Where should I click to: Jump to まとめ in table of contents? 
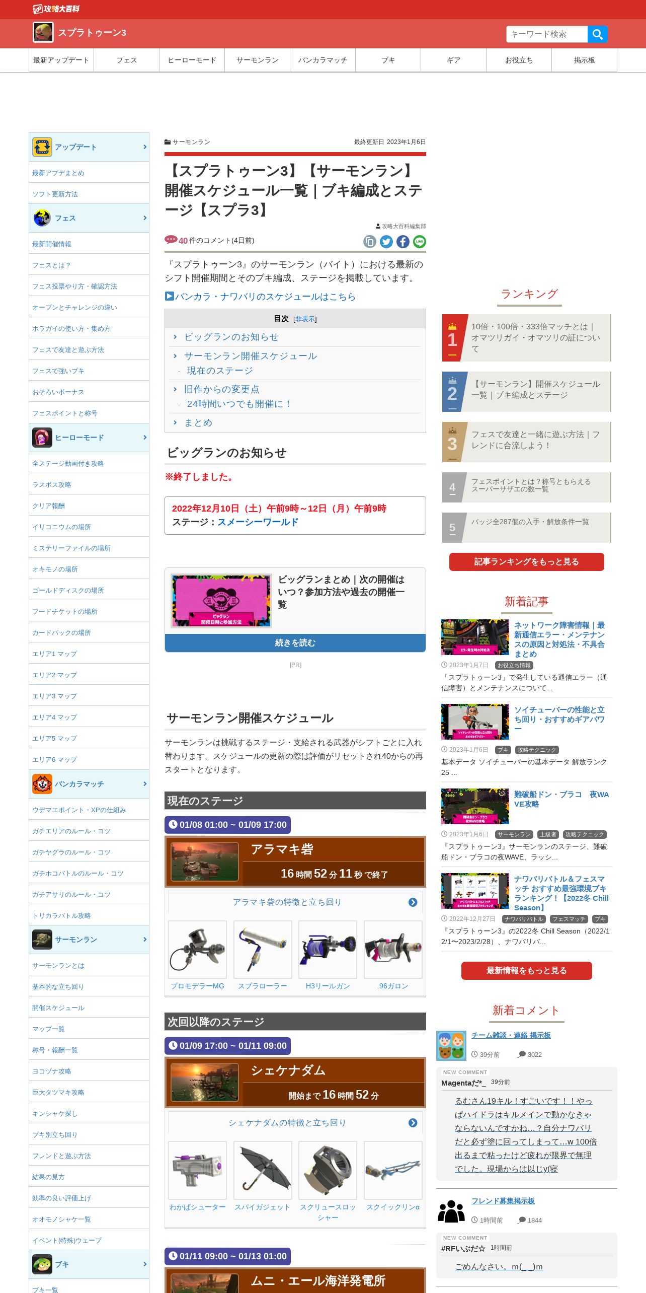pyautogui.click(x=198, y=423)
